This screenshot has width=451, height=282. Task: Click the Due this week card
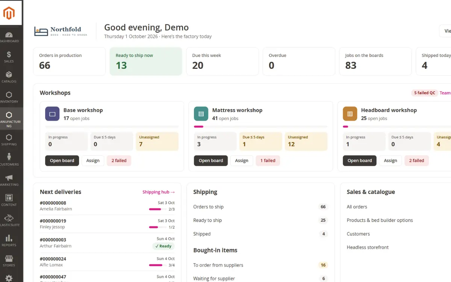[222, 61]
